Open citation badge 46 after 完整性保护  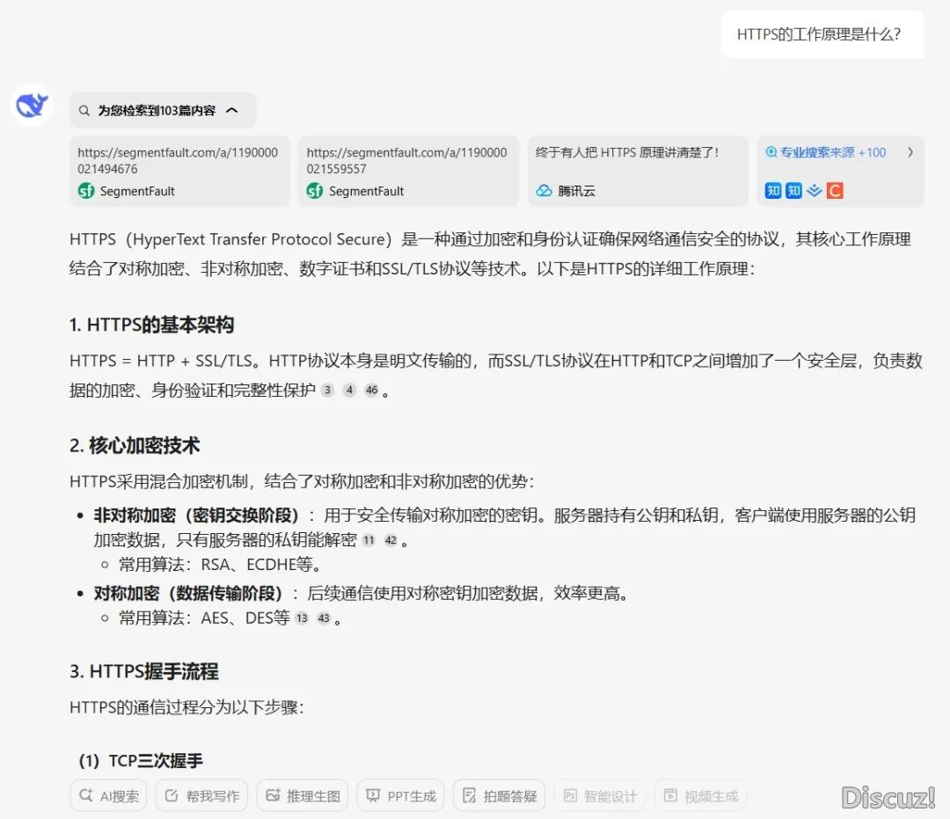371,391
